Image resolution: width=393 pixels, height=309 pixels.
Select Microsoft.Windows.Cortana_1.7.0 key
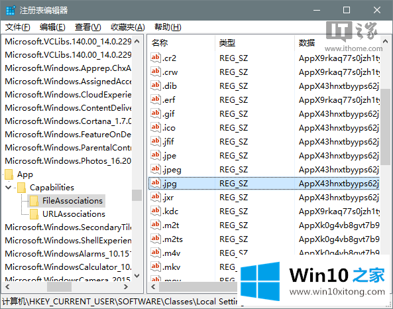coord(68,121)
